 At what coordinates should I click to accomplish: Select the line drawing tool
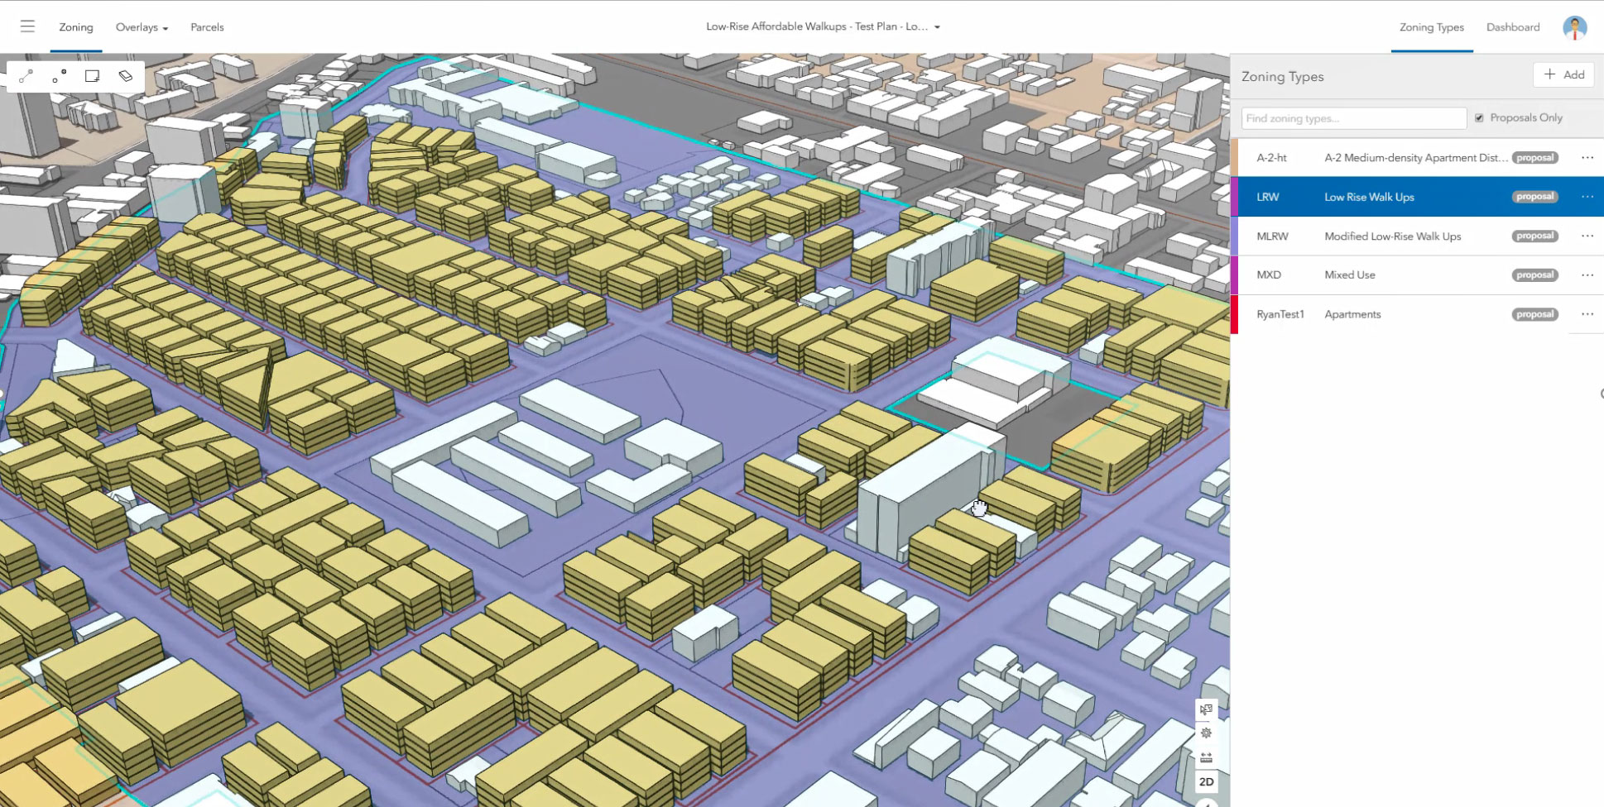click(x=26, y=77)
